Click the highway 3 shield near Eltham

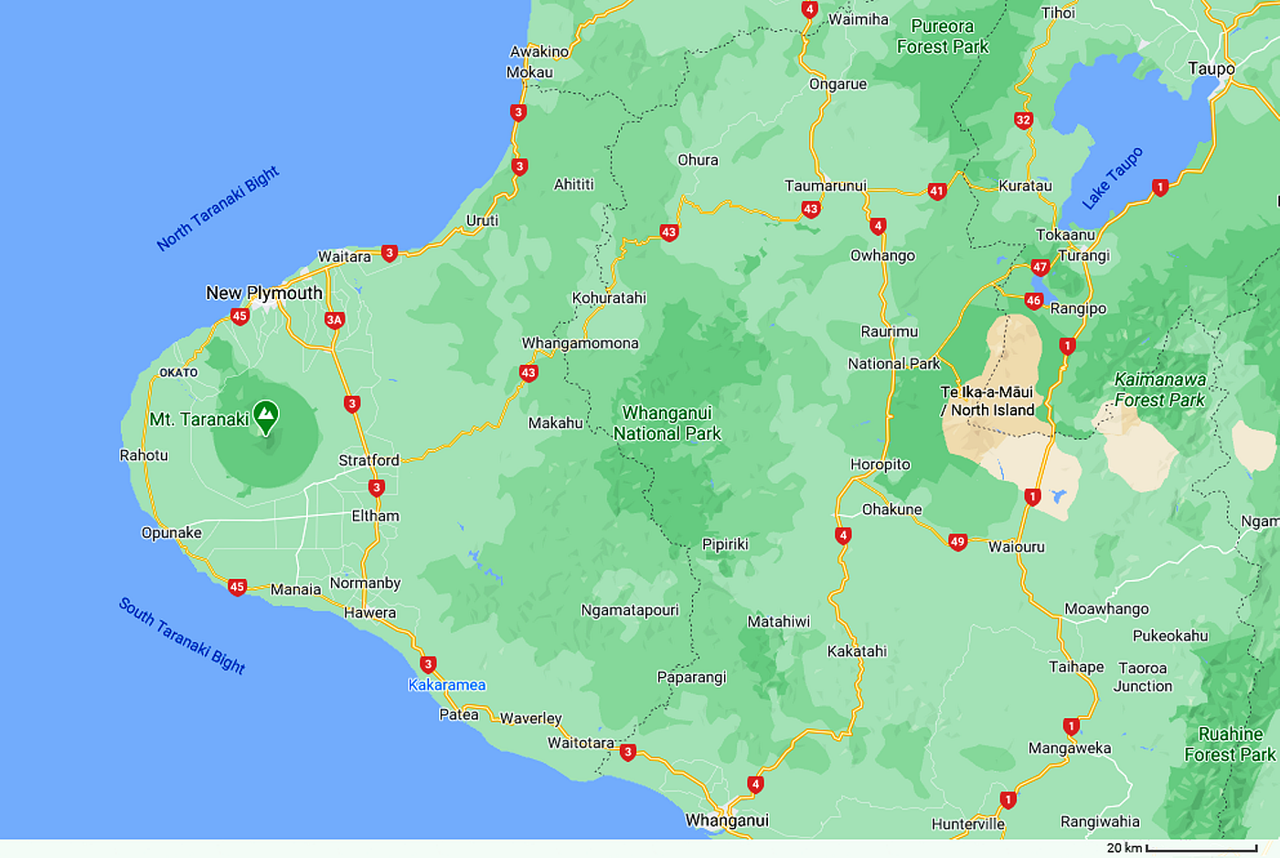377,488
